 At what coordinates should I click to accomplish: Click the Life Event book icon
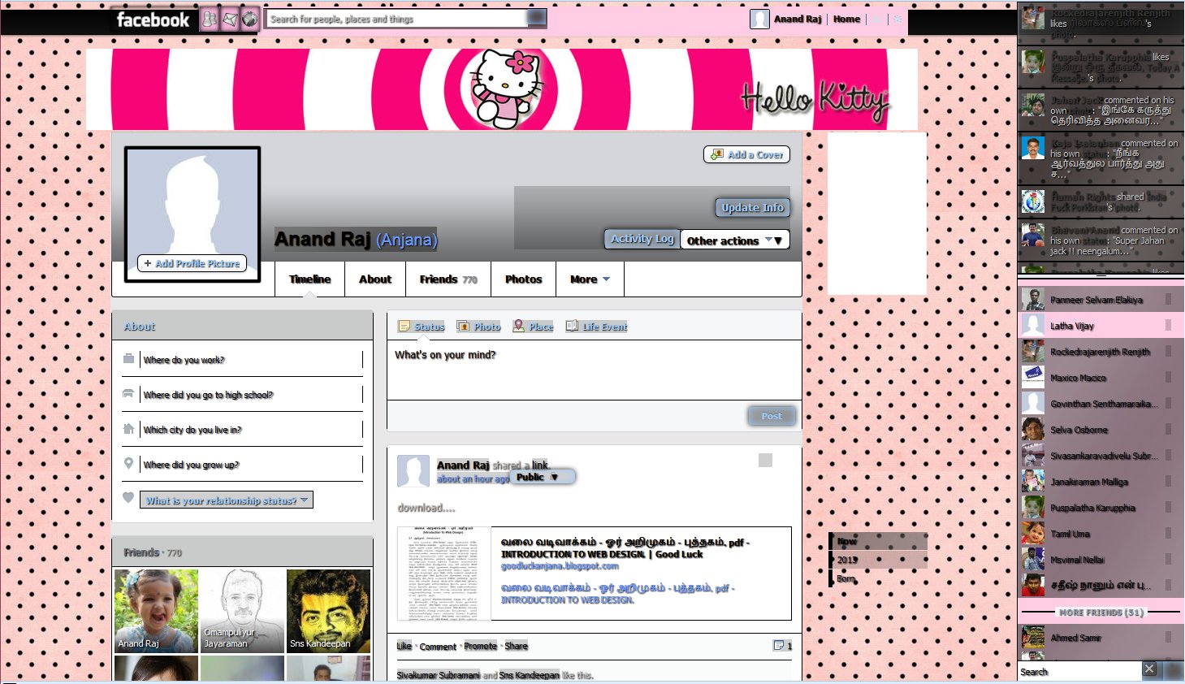(572, 326)
